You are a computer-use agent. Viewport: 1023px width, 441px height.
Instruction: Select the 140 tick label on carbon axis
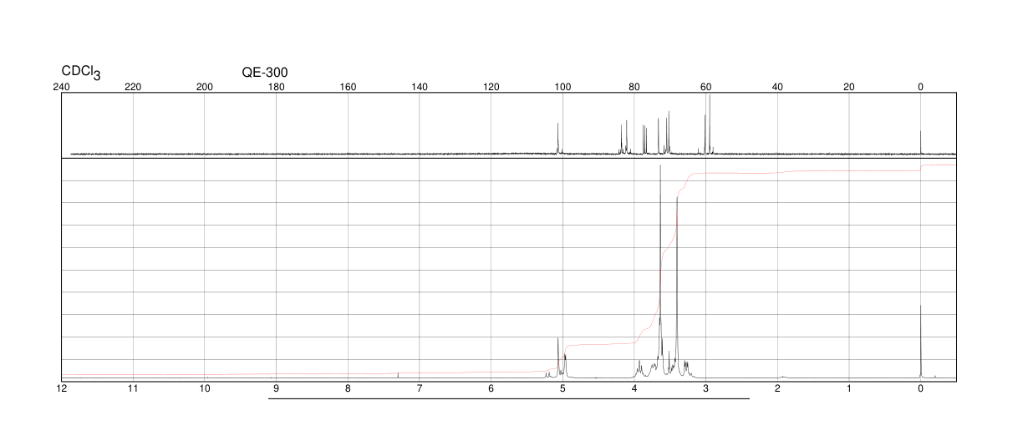point(420,87)
